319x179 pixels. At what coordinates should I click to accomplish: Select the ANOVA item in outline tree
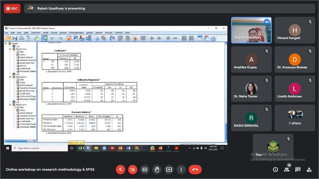23,66
